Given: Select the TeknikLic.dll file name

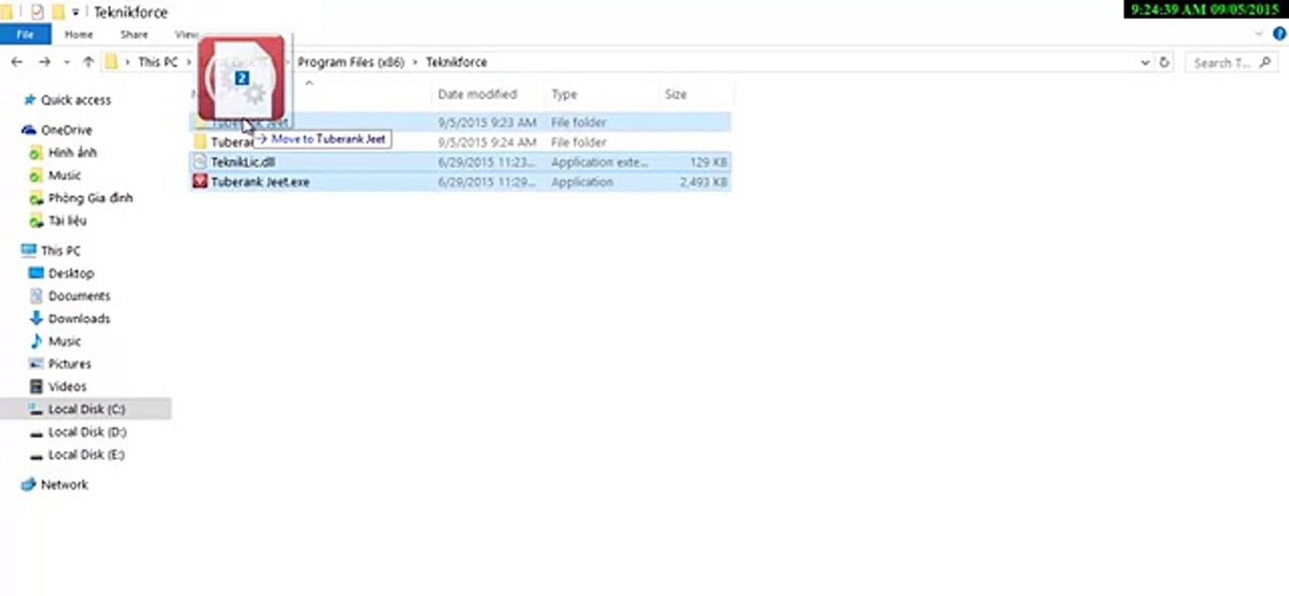Looking at the screenshot, I should pos(243,162).
